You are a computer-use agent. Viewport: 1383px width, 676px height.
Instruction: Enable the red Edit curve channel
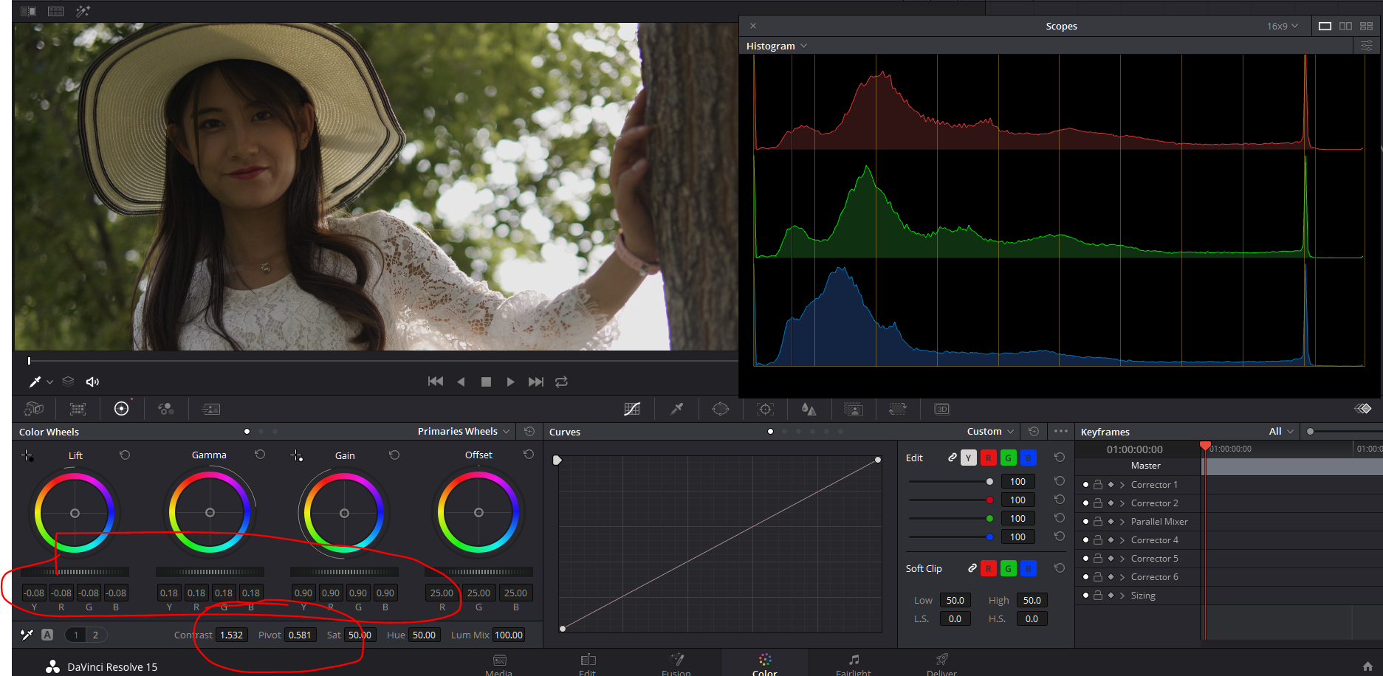(x=988, y=458)
